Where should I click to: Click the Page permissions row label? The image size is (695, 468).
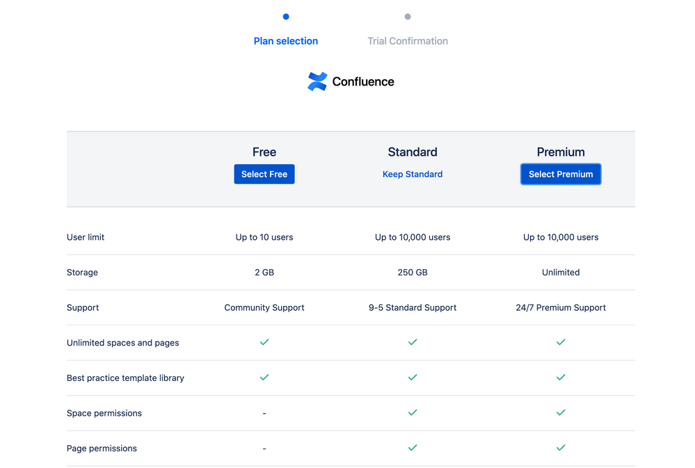point(102,449)
